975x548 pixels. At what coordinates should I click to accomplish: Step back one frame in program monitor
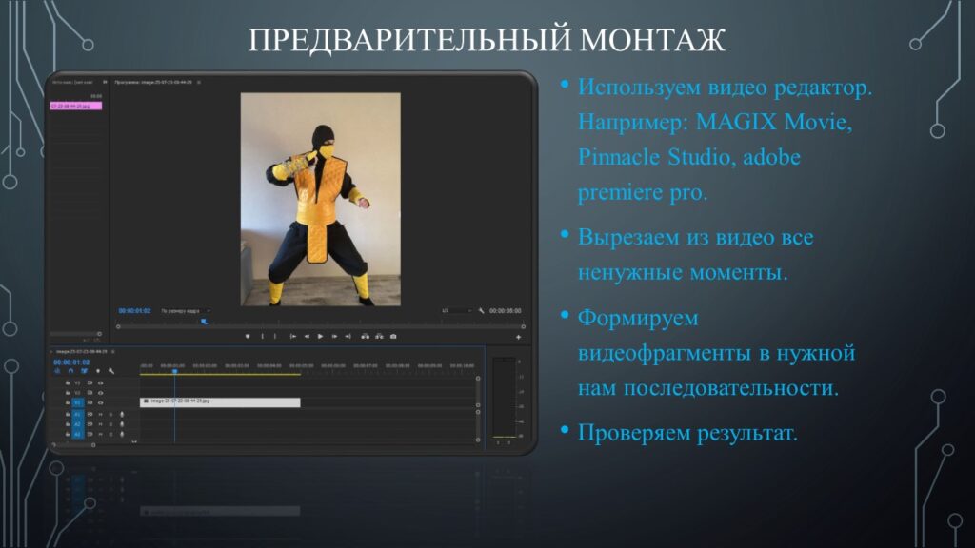(307, 336)
